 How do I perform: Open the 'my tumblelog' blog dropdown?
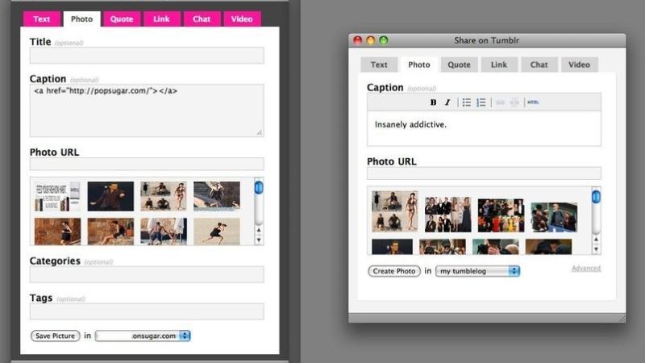477,271
